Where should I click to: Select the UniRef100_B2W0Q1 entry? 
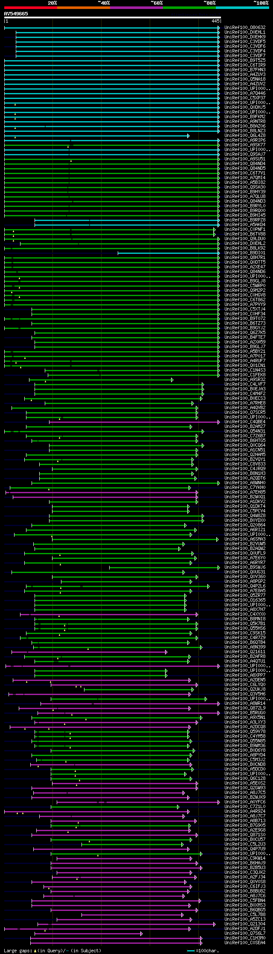click(x=245, y=497)
